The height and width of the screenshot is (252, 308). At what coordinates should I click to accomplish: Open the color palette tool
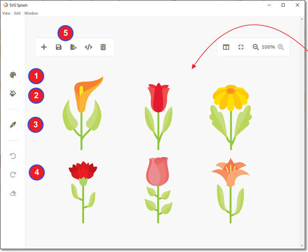pos(13,75)
